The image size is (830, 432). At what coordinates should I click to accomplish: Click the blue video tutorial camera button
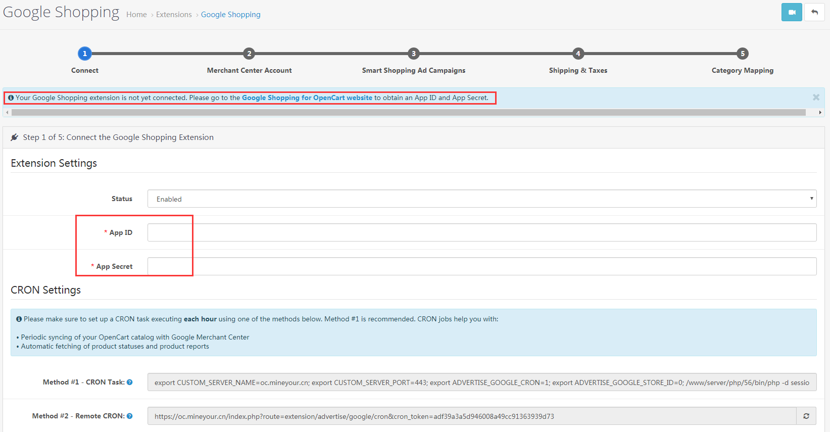tap(792, 12)
